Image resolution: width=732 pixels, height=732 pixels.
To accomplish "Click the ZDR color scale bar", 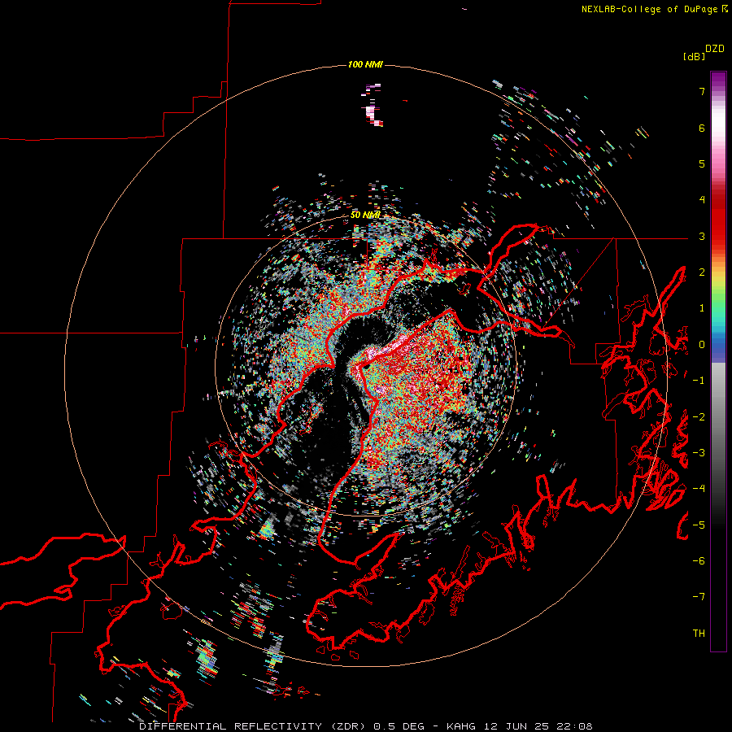I will (x=718, y=361).
